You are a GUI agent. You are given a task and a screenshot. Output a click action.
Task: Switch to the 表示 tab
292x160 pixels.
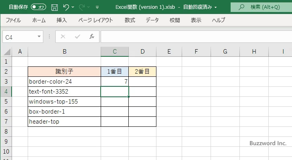(196, 20)
